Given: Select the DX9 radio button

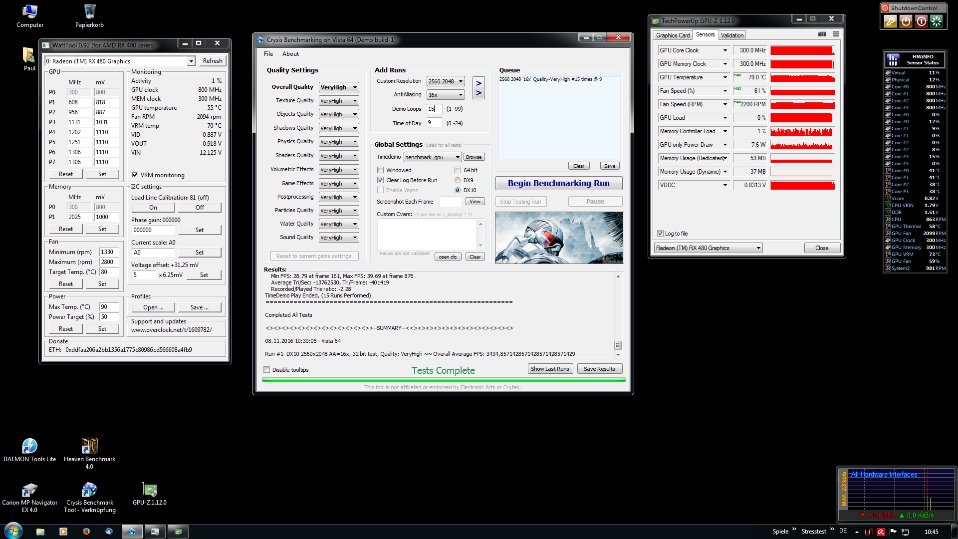Looking at the screenshot, I should pos(458,180).
